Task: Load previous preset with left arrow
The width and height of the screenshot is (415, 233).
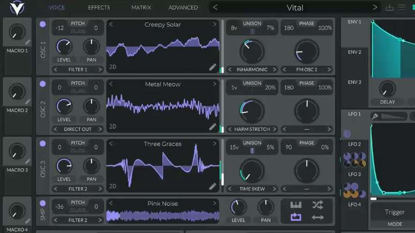Action: [215, 7]
